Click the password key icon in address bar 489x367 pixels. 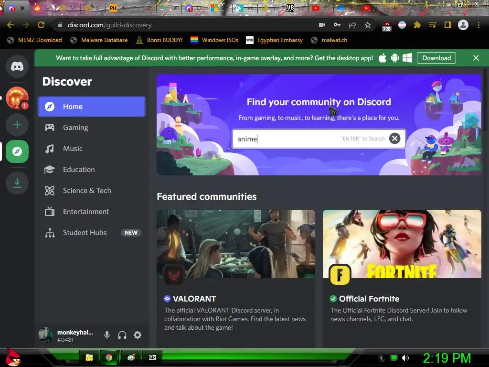(x=337, y=25)
